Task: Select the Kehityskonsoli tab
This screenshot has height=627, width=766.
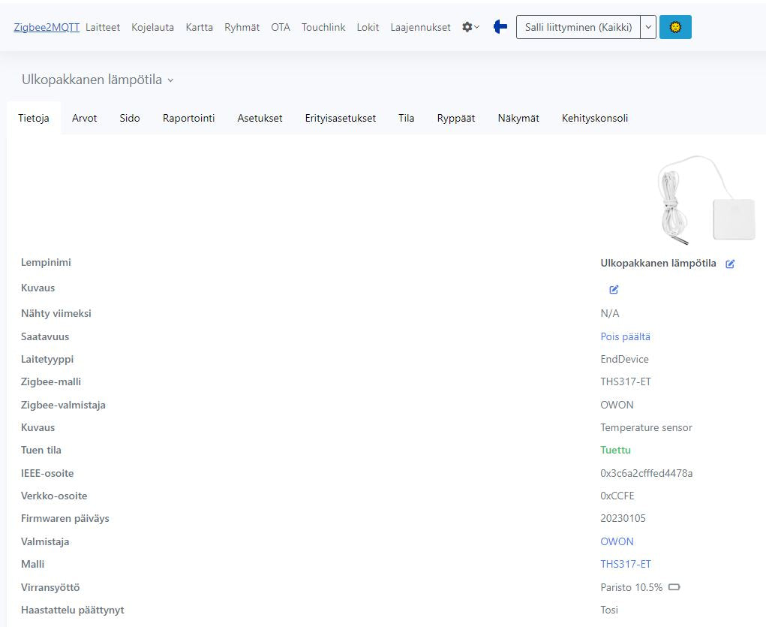Action: click(x=594, y=118)
